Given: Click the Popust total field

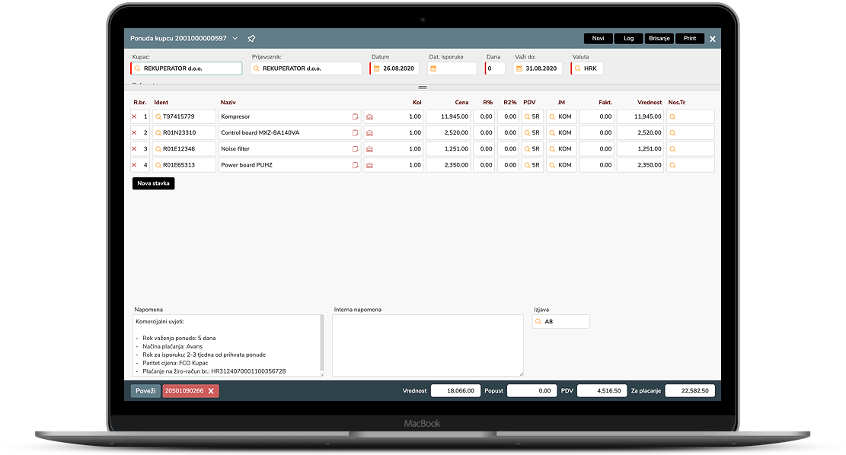Looking at the screenshot, I should pos(531,391).
